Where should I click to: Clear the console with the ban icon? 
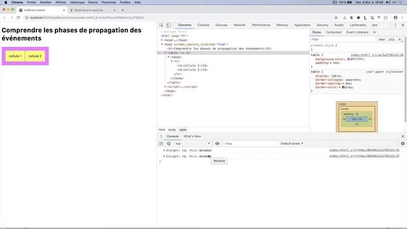click(169, 144)
